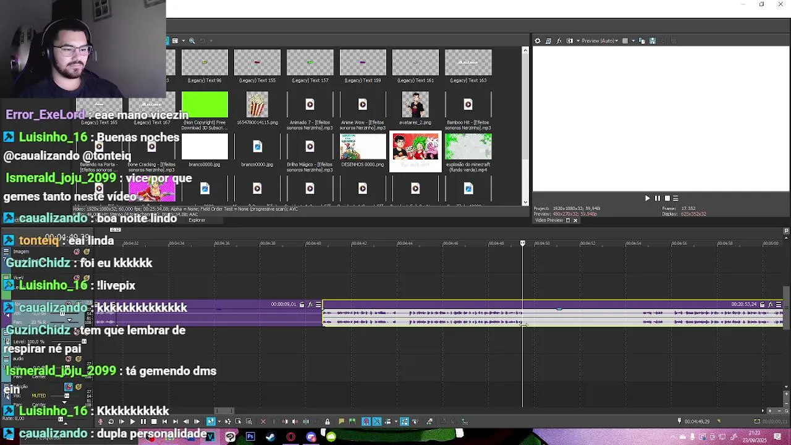Pause playback in the timeline transport bar
Image resolution: width=791 pixels, height=445 pixels.
tap(143, 422)
